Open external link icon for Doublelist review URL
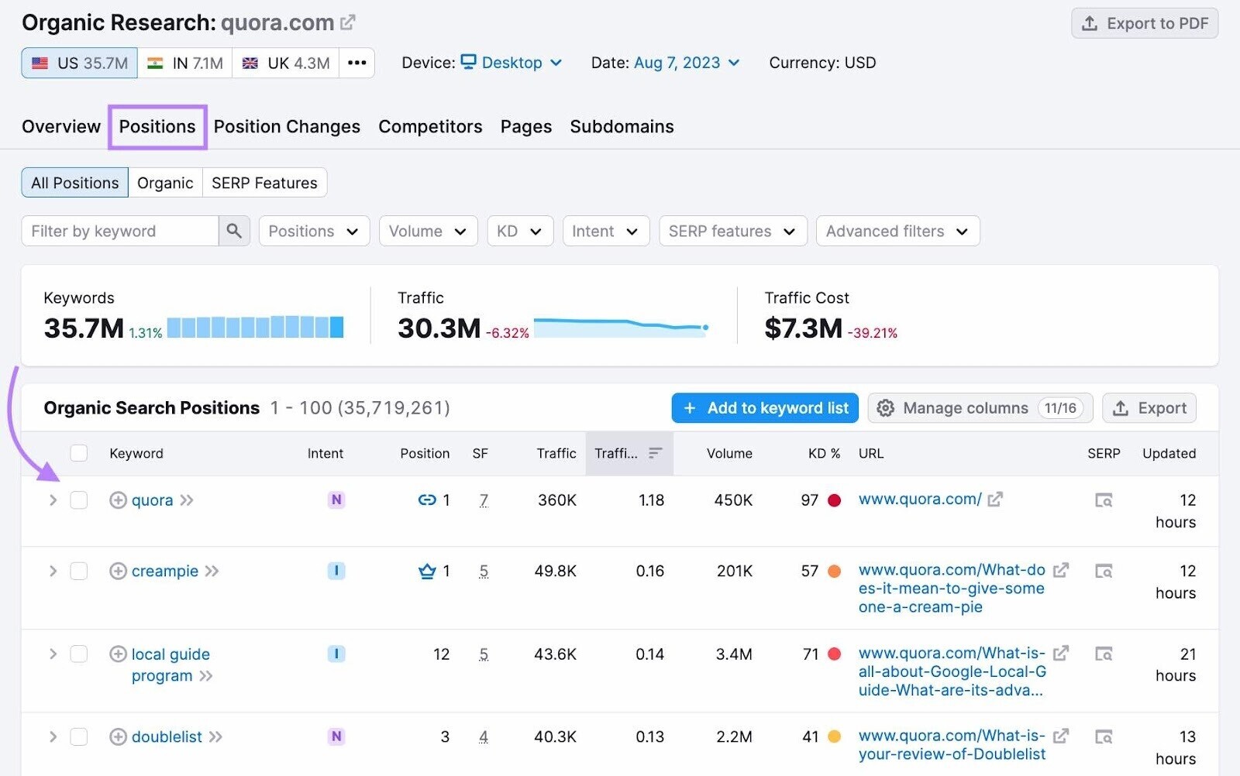This screenshot has height=776, width=1240. point(1061,736)
